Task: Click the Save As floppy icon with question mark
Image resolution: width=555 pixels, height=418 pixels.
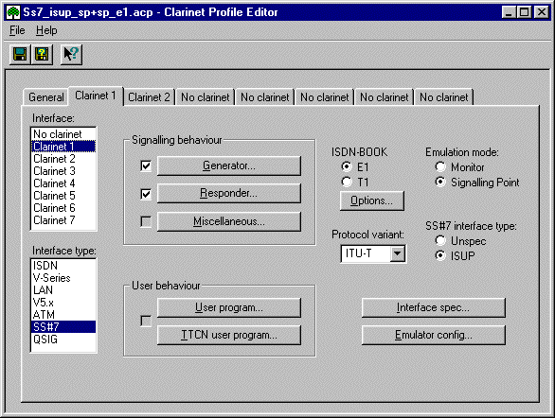Action: click(42, 55)
